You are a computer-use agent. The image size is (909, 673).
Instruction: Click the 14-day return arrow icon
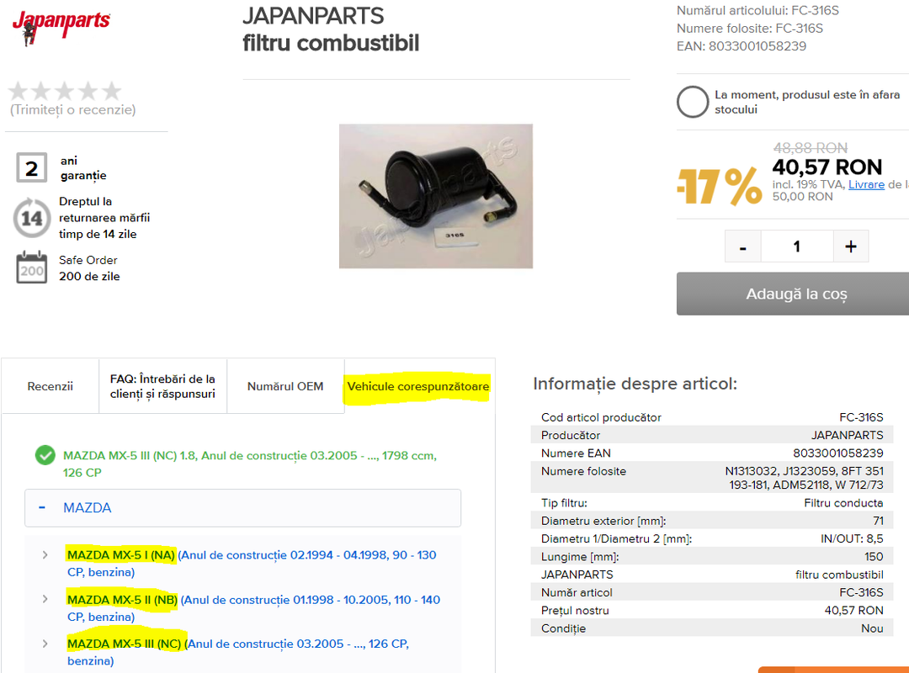pos(32,218)
